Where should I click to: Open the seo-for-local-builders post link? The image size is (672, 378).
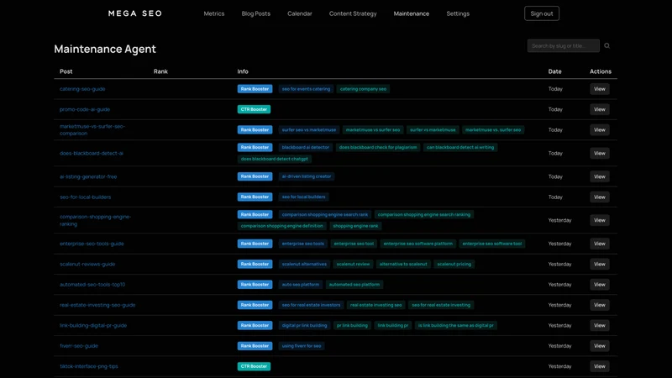[x=86, y=197]
